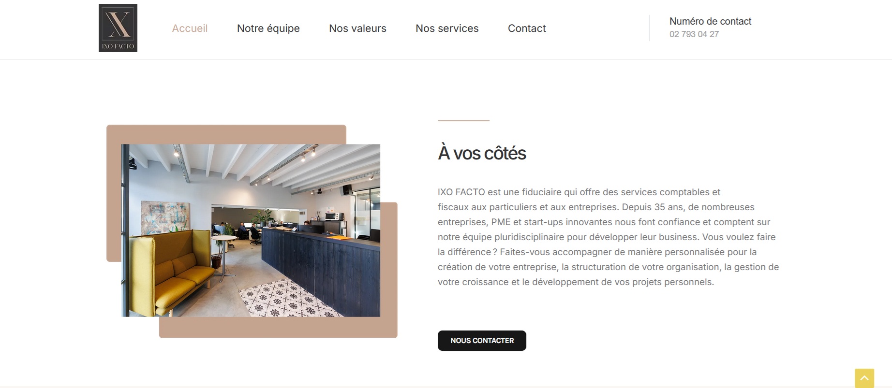This screenshot has height=388, width=892.
Task: Click the beige block below the photo
Action: [x=278, y=327]
